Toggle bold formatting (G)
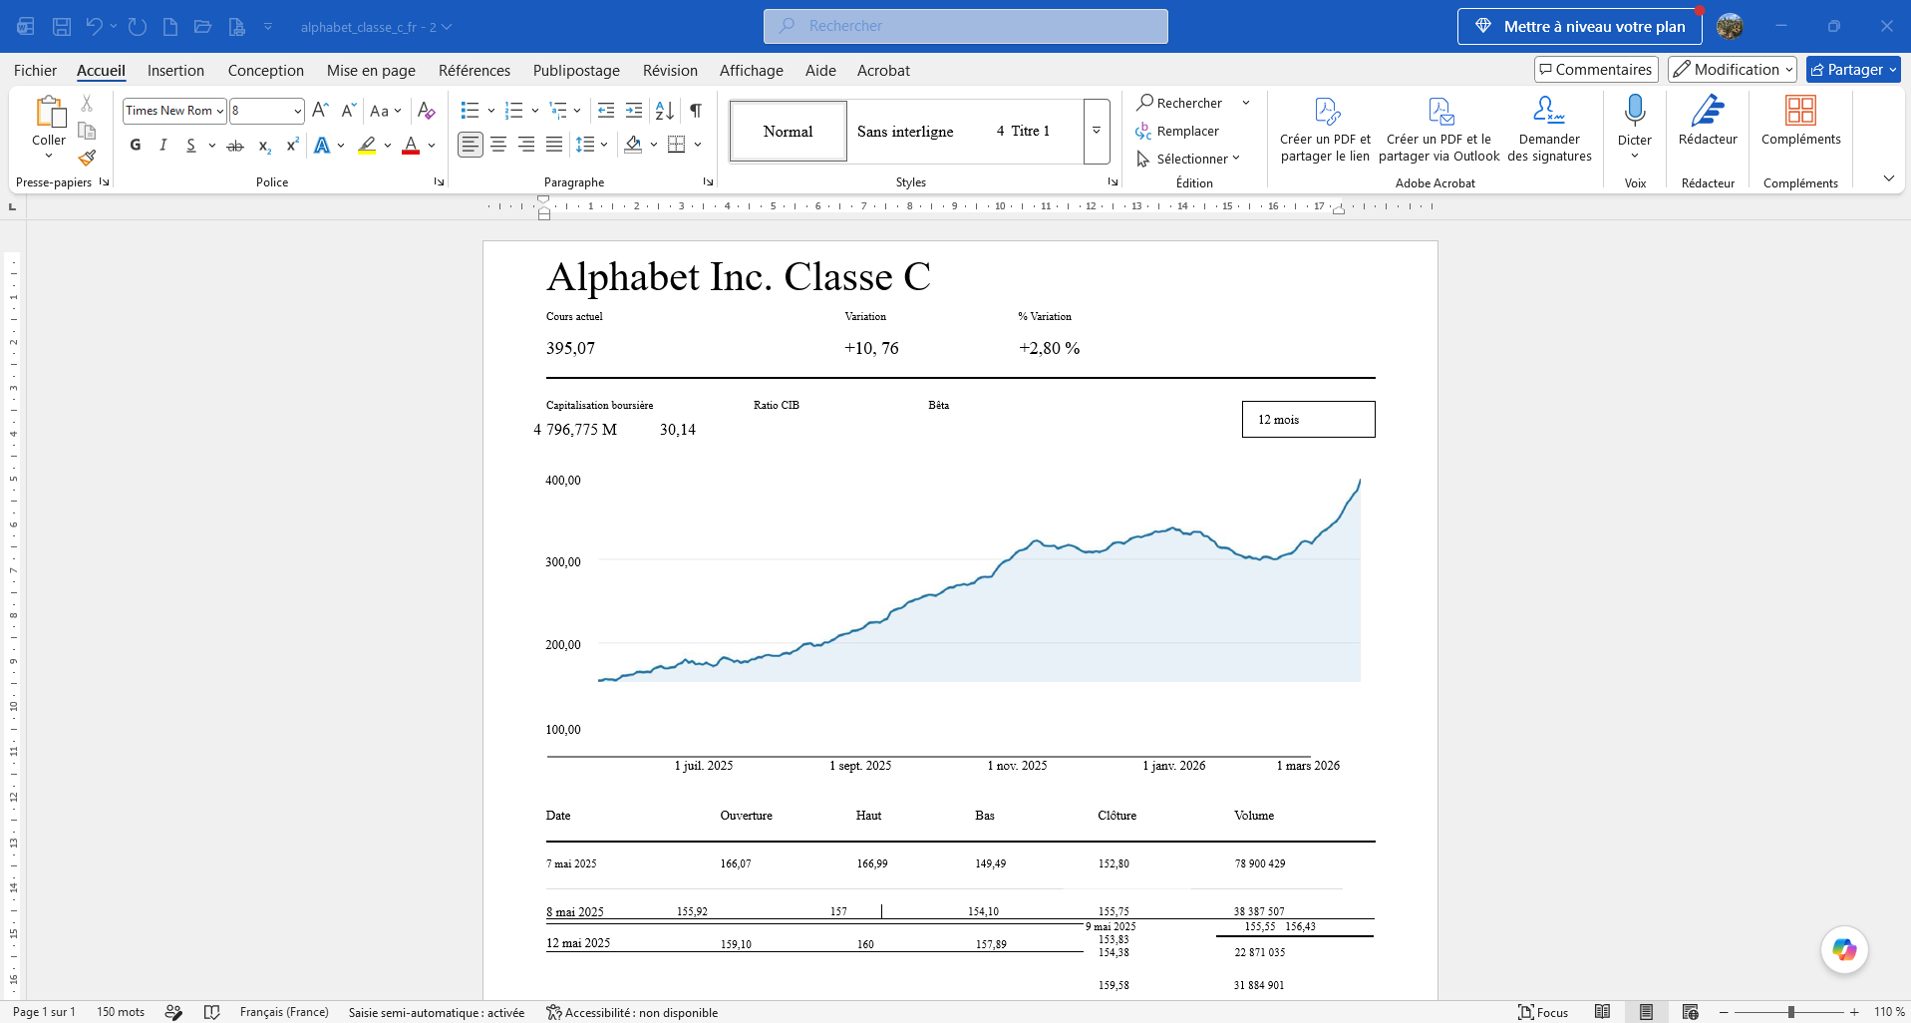Viewport: 1911px width, 1023px height. coord(136,146)
